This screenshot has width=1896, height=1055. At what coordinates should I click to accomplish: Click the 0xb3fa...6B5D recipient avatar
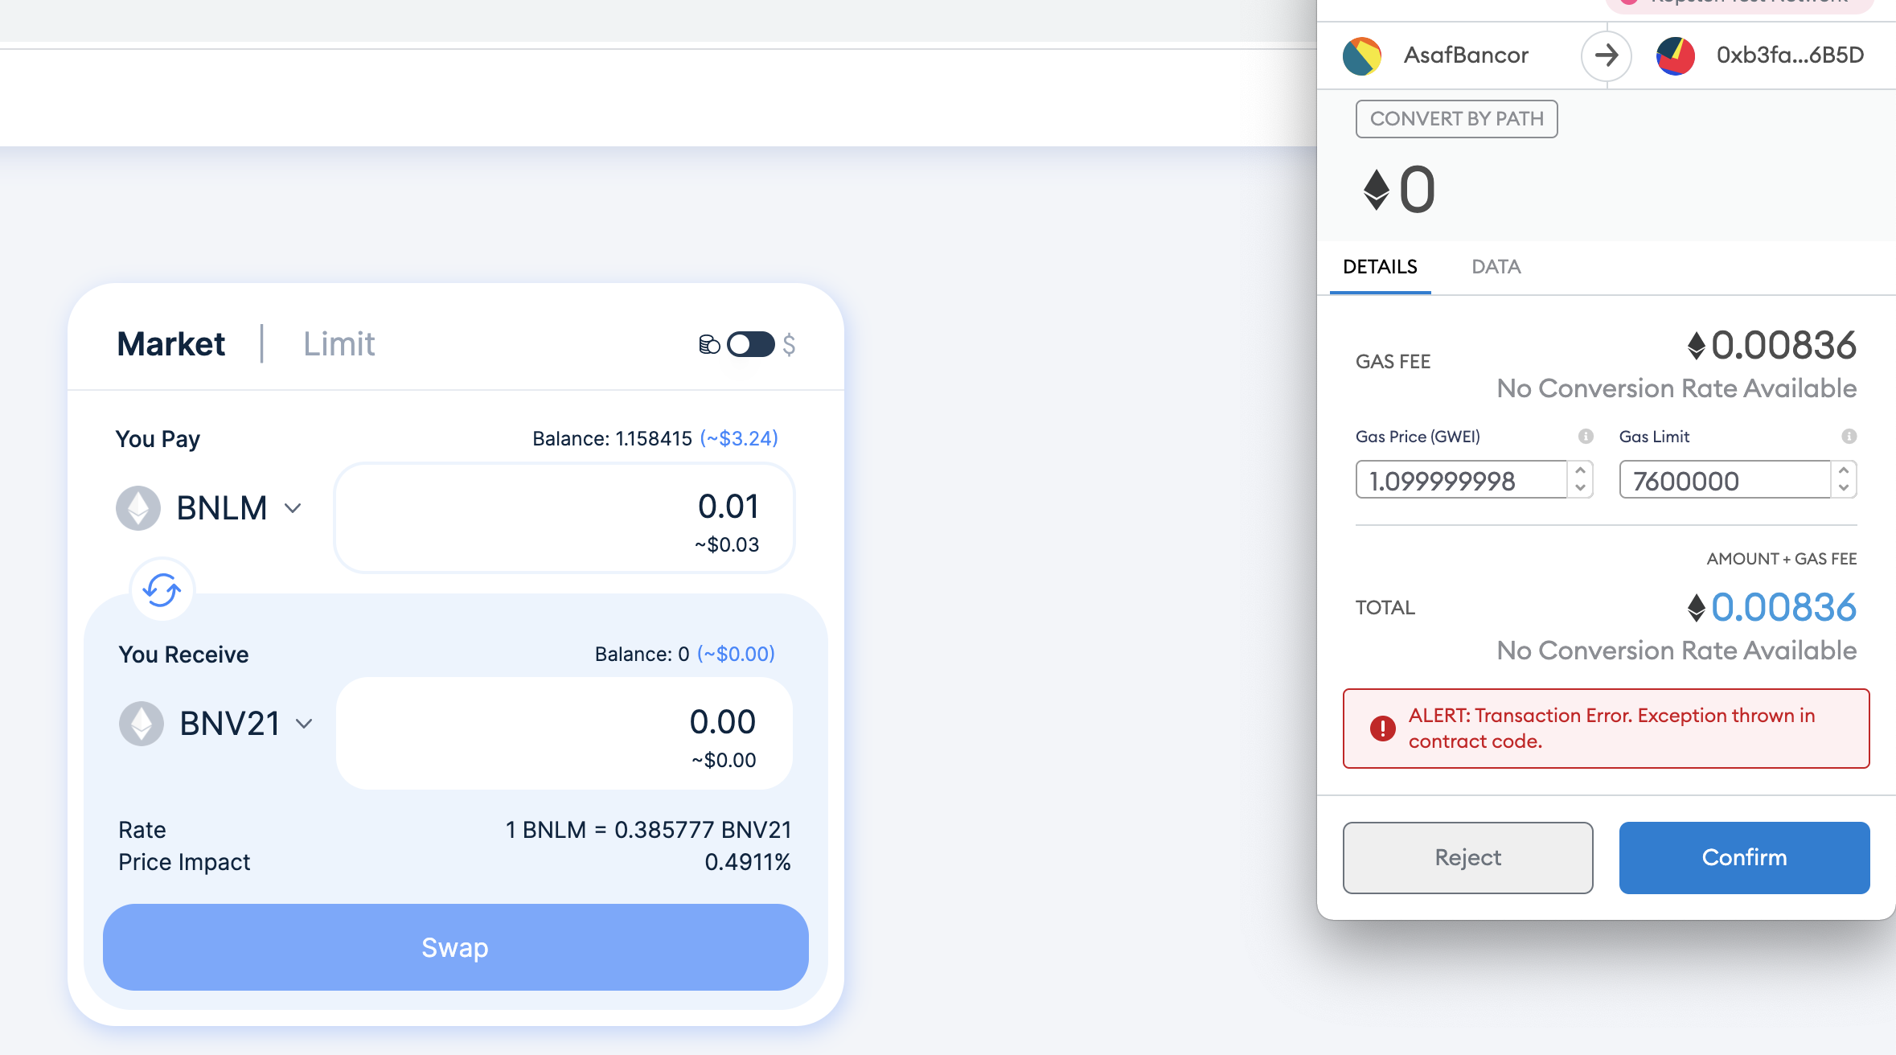click(1676, 55)
